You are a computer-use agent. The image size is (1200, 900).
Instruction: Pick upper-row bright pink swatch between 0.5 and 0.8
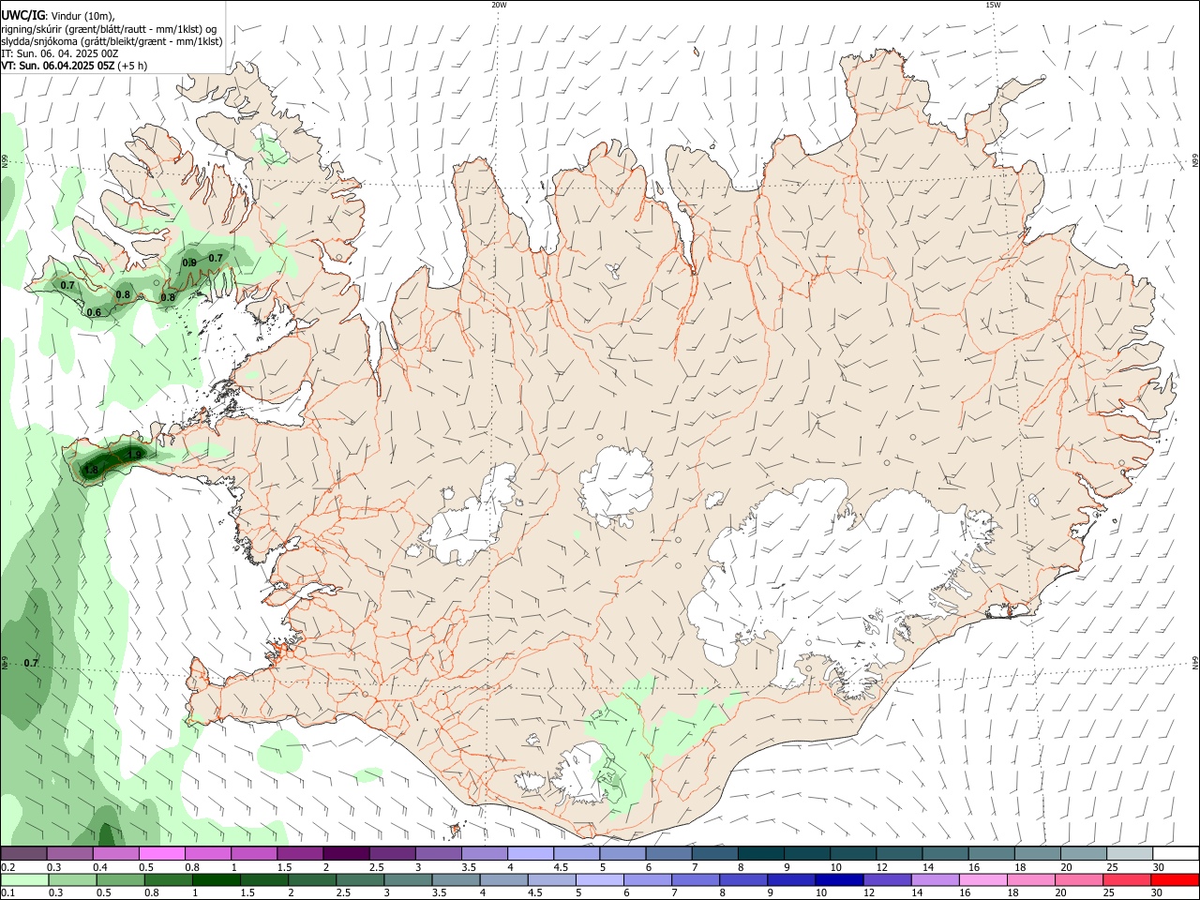coord(161,853)
